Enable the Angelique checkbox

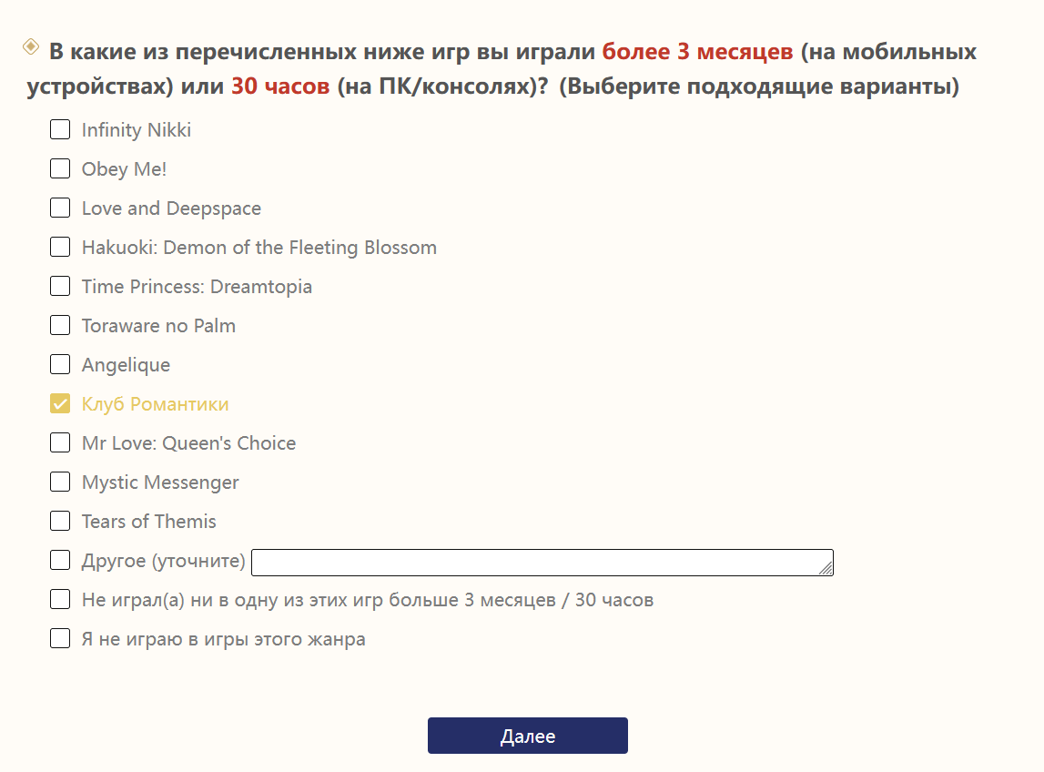[60, 365]
